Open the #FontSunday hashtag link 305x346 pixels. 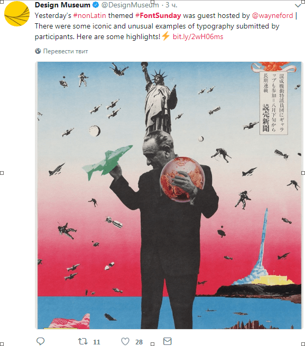(158, 15)
